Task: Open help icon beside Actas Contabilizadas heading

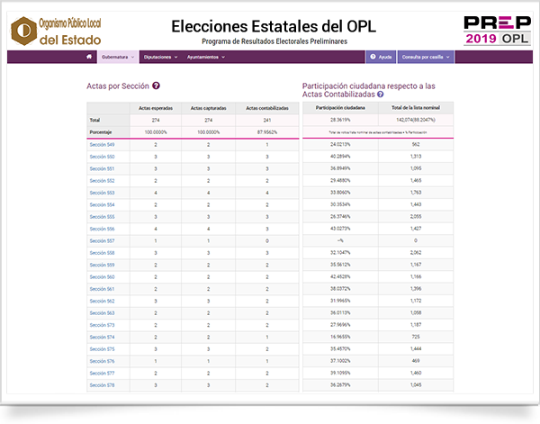Action: 380,95
